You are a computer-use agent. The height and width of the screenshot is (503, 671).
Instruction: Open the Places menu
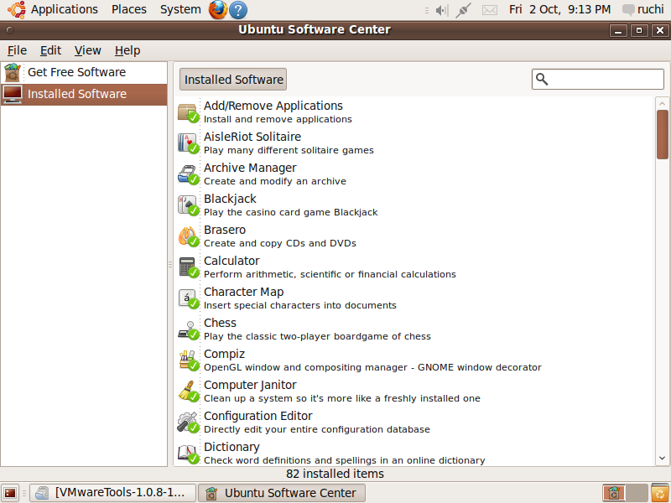pos(129,9)
